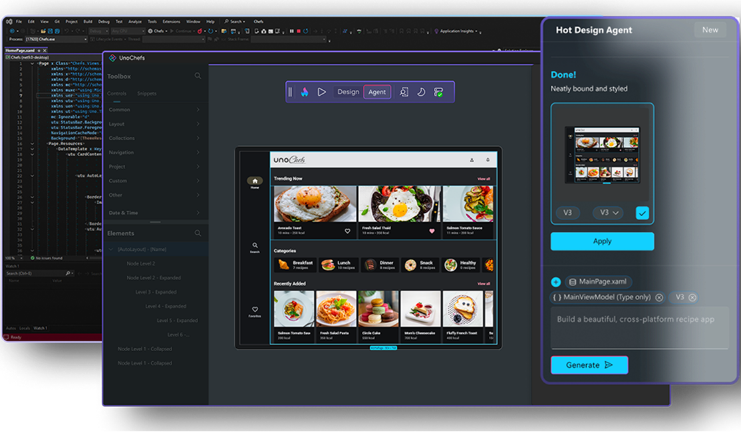Click the Apply button
The image size is (741, 435).
(x=602, y=241)
